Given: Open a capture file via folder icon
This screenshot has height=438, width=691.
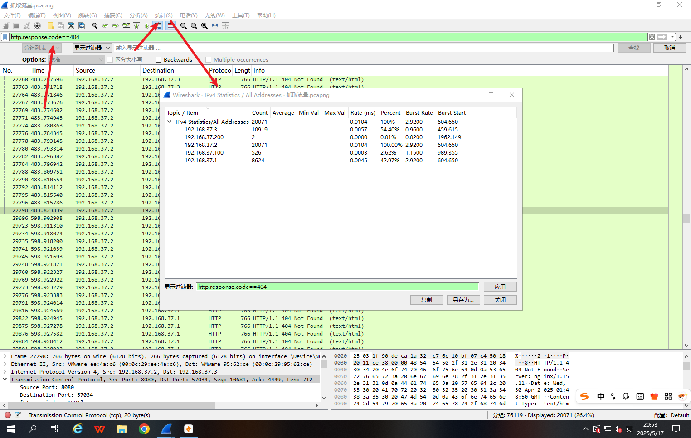Looking at the screenshot, I should [x=50, y=26].
